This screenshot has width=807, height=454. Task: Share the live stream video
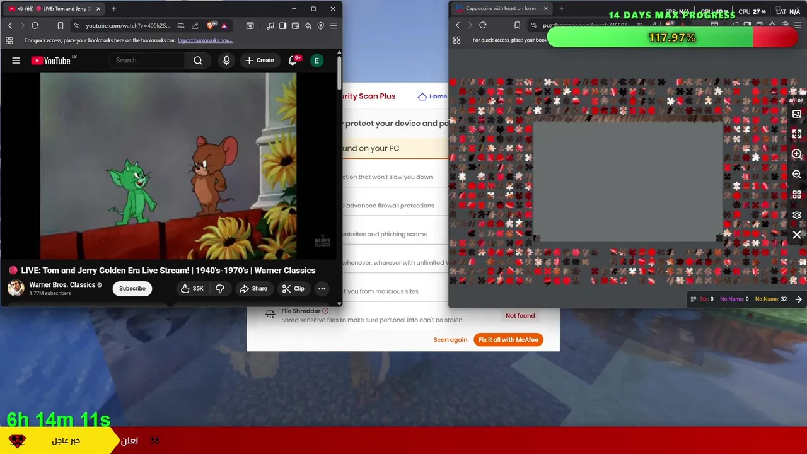click(253, 288)
